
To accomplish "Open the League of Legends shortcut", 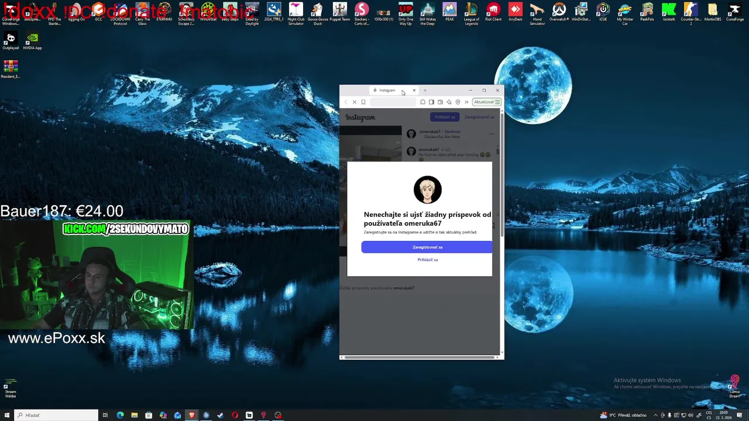I will pyautogui.click(x=472, y=14).
